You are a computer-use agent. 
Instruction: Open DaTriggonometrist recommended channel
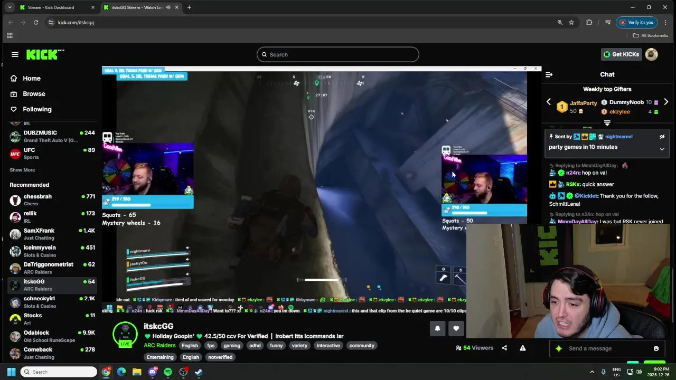pos(52,268)
